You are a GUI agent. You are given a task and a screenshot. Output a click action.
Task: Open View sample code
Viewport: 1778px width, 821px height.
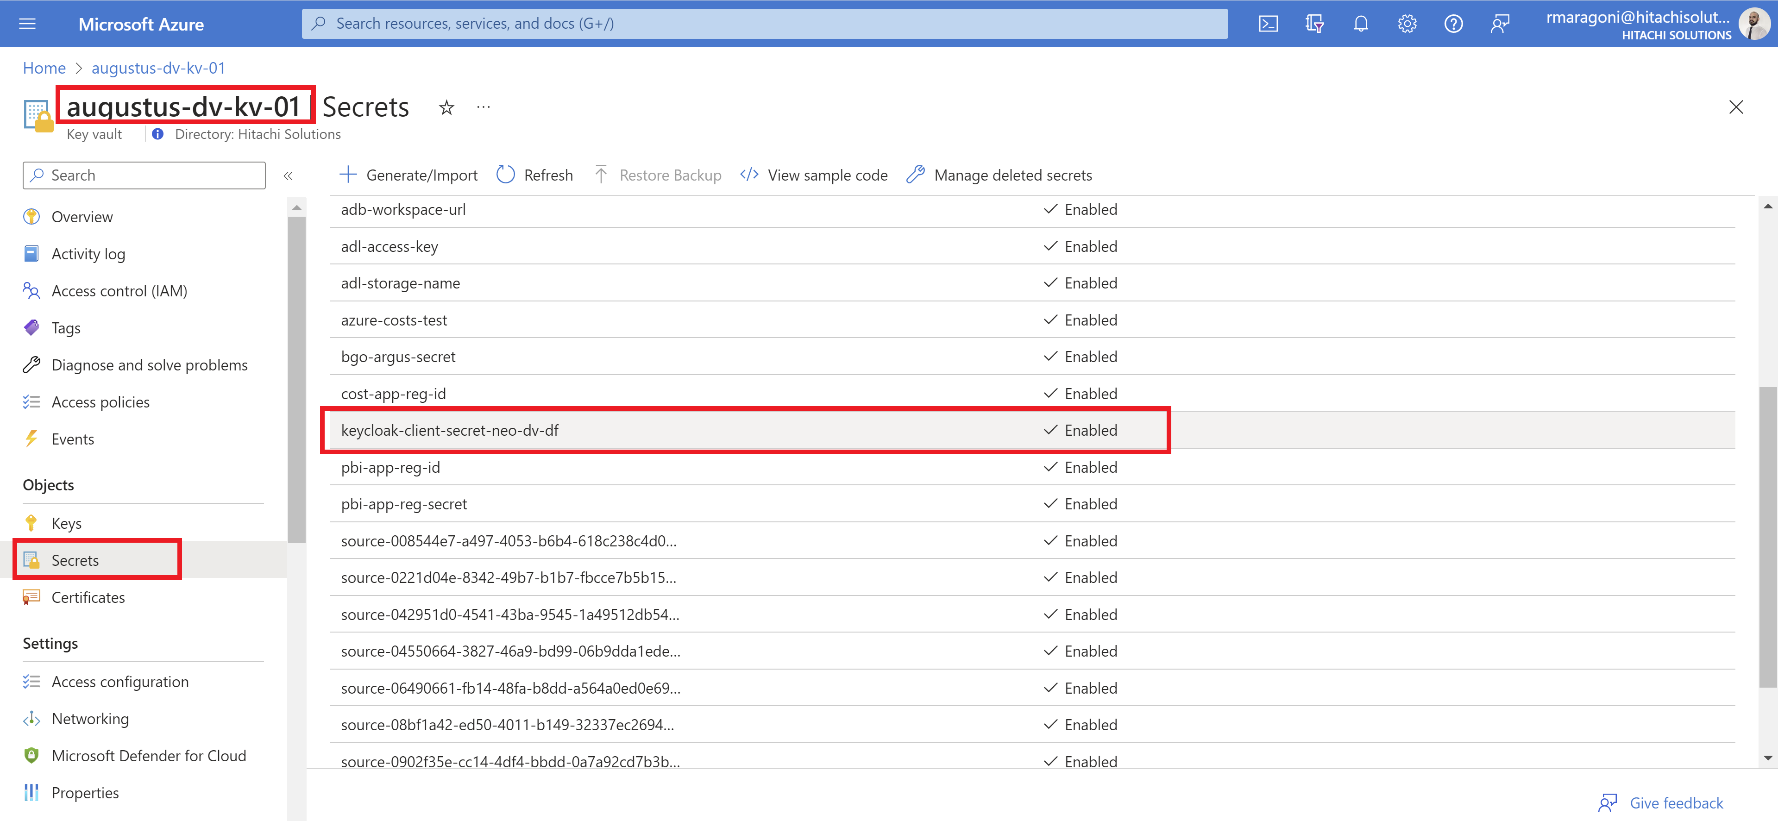[814, 175]
